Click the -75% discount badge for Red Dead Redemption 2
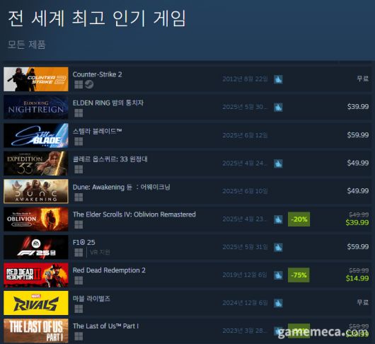The image size is (375, 344). (x=299, y=275)
